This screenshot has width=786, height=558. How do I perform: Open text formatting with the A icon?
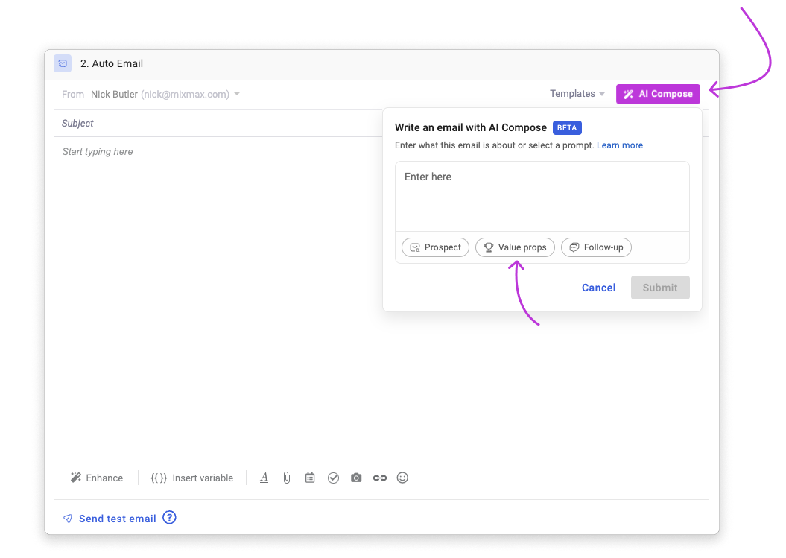click(264, 478)
